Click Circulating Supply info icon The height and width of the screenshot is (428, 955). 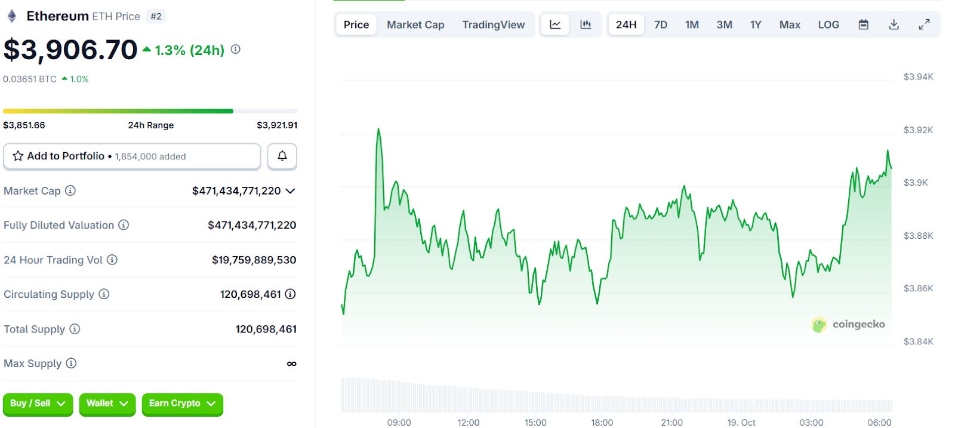104,294
